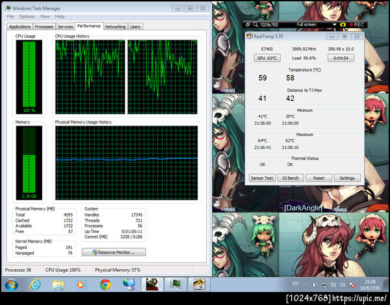The width and height of the screenshot is (390, 305).
Task: Launch XS Bench in RealTemp
Action: tap(291, 178)
